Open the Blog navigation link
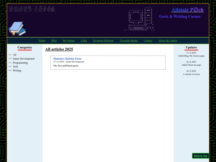This screenshot has width=216, height=162. [x=54, y=41]
